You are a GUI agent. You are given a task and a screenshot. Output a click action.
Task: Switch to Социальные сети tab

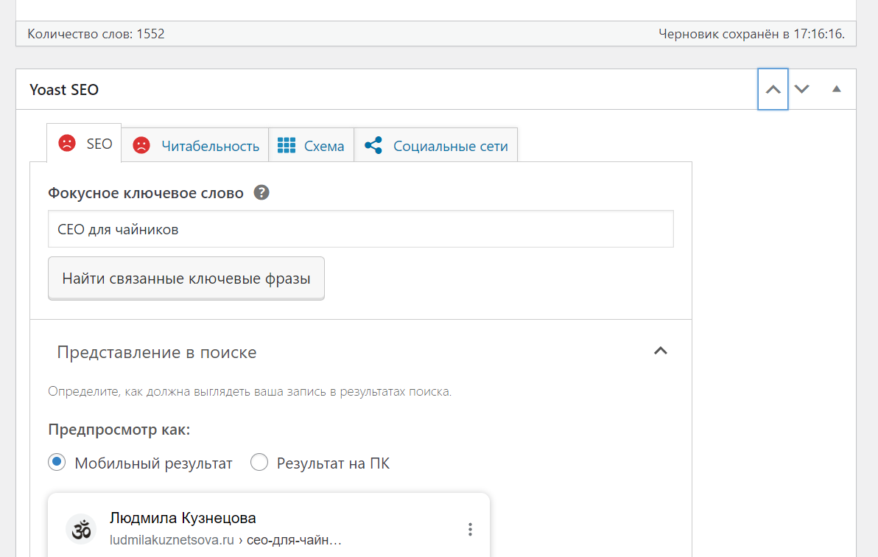pos(435,146)
